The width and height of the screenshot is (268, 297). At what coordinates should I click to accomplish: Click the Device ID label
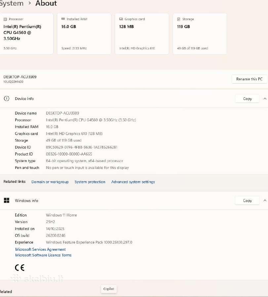coord(23,147)
